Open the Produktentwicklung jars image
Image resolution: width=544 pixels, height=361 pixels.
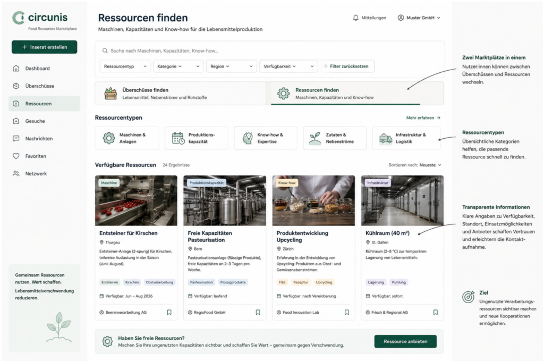(x=313, y=200)
